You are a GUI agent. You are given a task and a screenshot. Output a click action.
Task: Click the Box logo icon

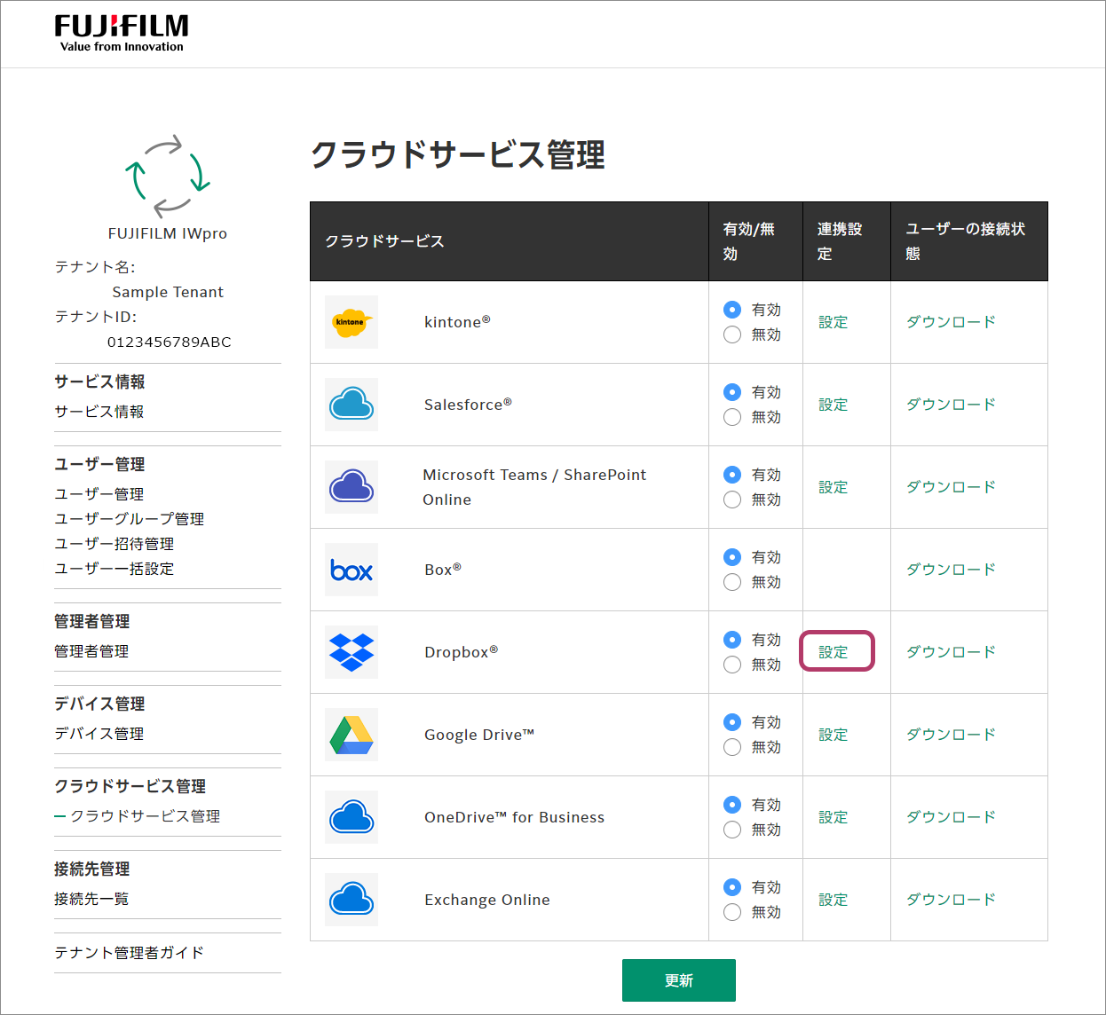coord(352,570)
